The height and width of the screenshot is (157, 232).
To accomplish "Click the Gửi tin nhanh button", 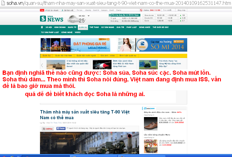I will [52, 10].
